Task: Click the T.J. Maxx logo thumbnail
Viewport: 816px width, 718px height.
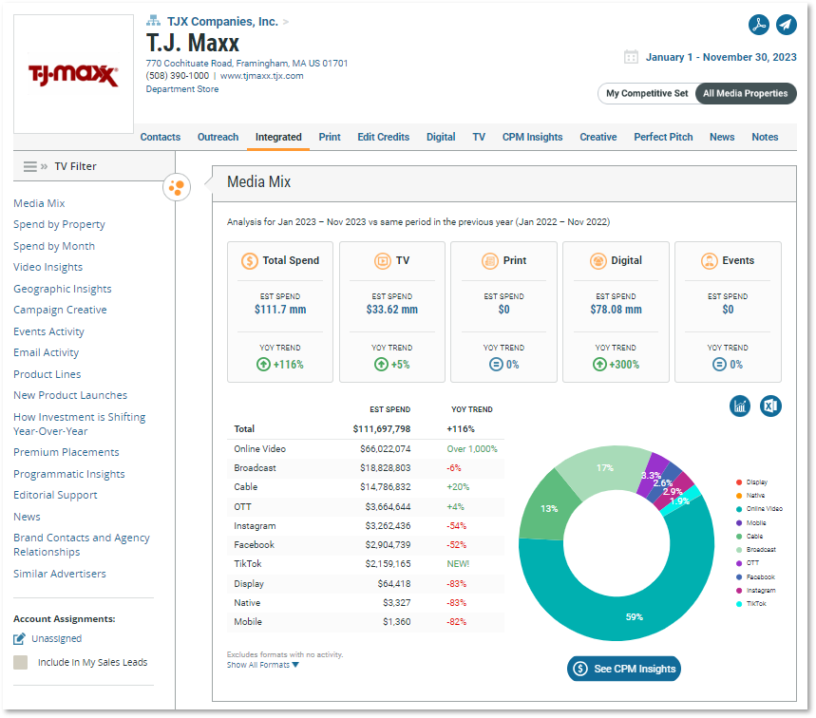Action: pyautogui.click(x=73, y=74)
